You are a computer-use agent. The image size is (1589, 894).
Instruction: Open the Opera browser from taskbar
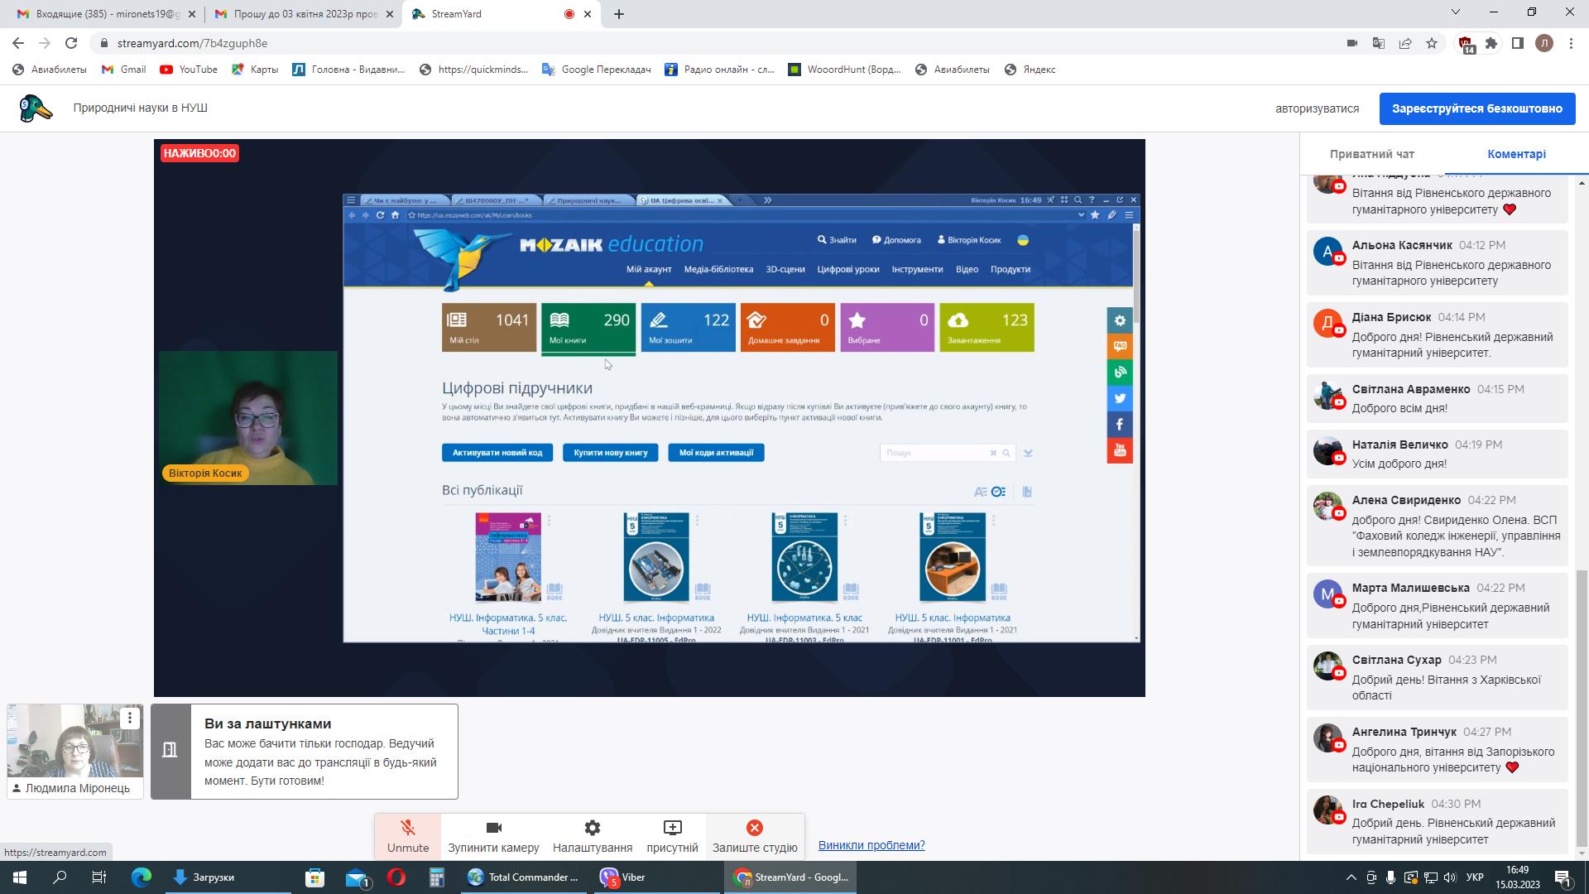coord(396,877)
